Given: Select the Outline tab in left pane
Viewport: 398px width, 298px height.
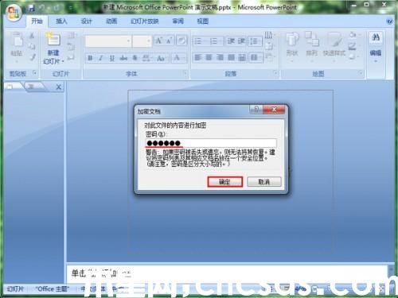Looking at the screenshot, I should pos(34,87).
